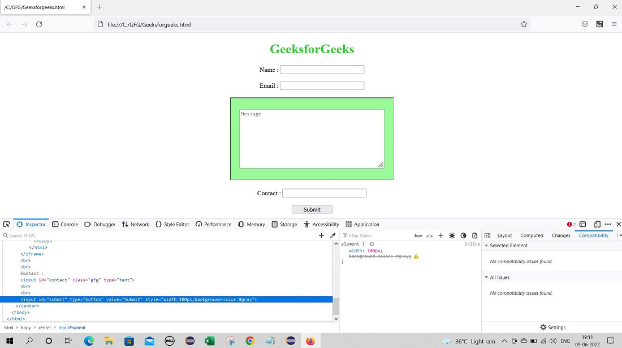Expand the sidebar tabs overflow dropdown arrow

coord(619,235)
